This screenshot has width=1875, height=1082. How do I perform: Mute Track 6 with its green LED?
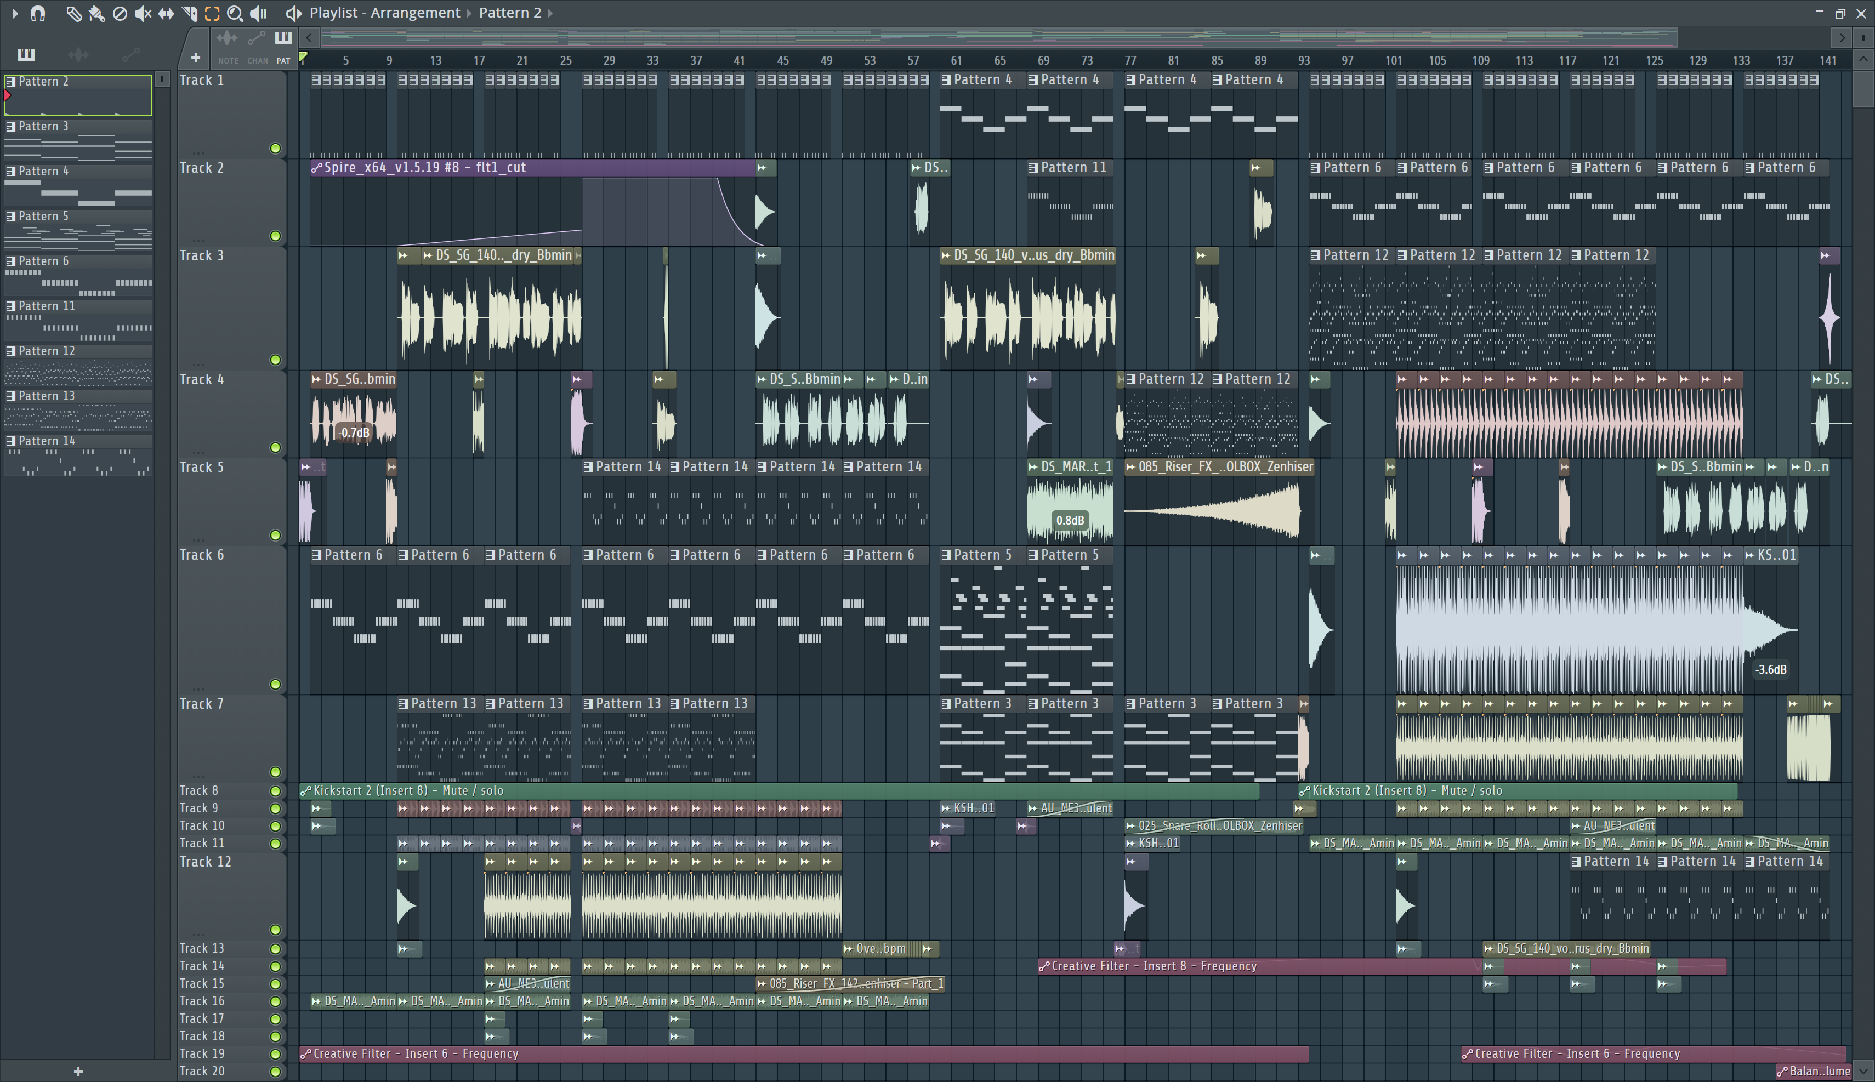point(275,684)
